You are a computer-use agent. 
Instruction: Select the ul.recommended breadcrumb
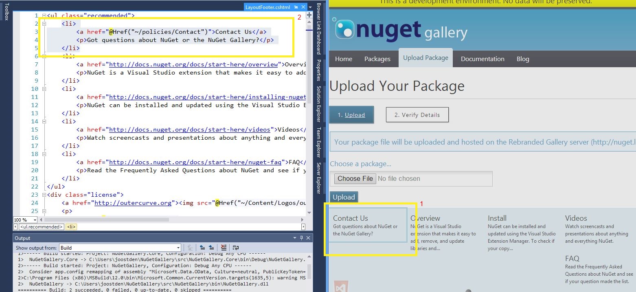coord(41,227)
